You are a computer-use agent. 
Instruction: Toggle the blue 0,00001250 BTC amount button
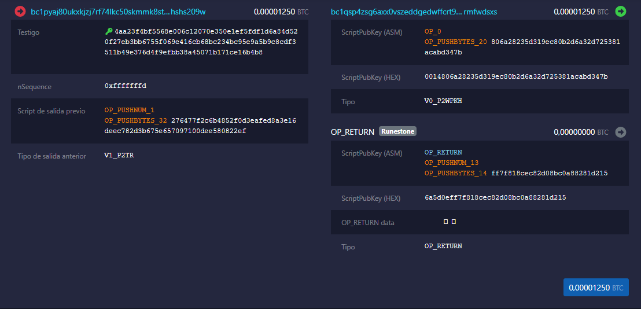pos(595,288)
